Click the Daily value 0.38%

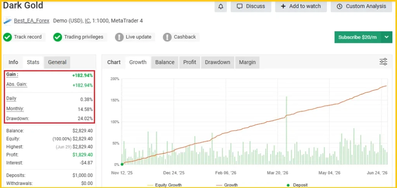point(86,100)
